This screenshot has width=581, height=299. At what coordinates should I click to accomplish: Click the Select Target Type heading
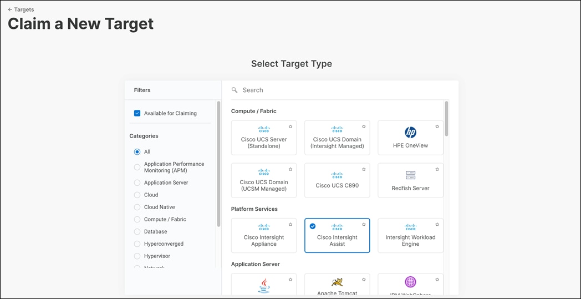click(x=292, y=64)
